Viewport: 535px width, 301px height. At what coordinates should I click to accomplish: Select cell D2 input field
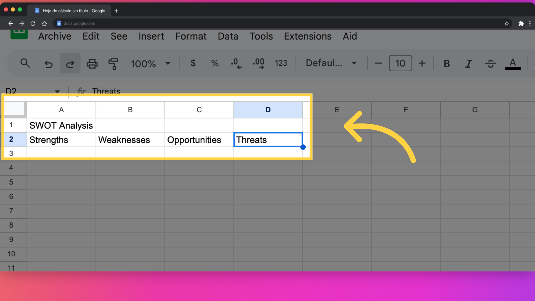point(268,140)
